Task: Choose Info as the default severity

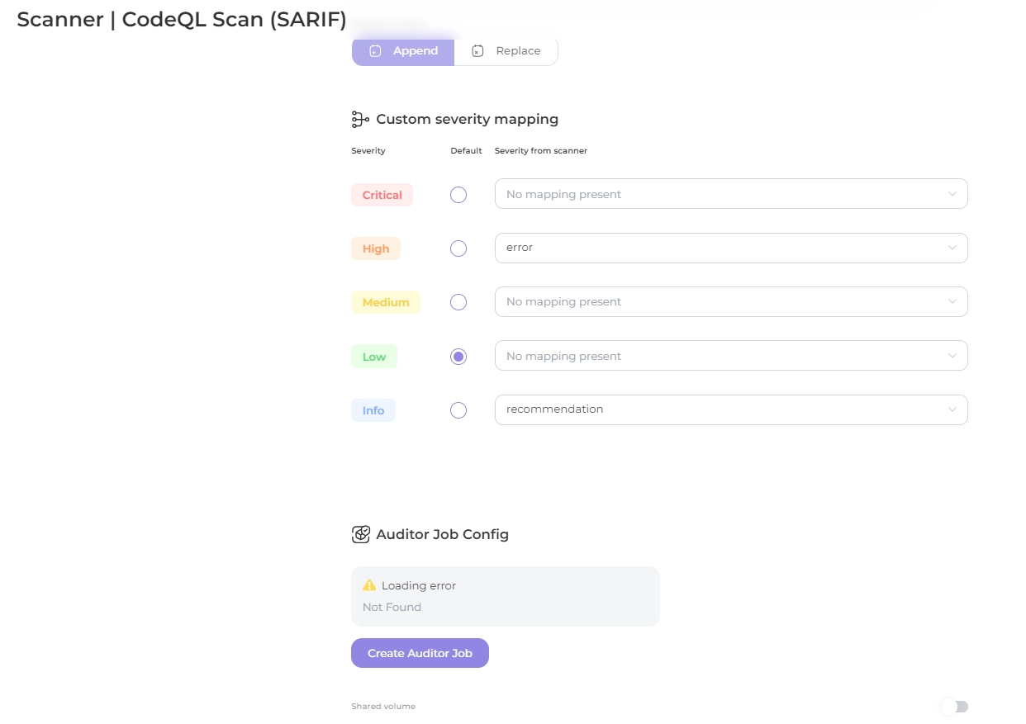Action: (458, 410)
